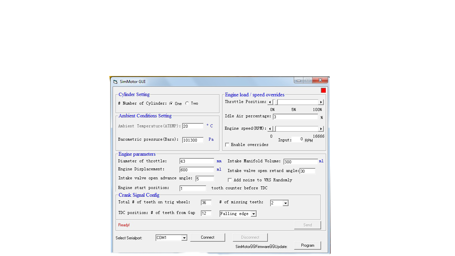The height and width of the screenshot is (256, 455).
Task: Close the SimMotor GUI window
Action: pyautogui.click(x=320, y=80)
